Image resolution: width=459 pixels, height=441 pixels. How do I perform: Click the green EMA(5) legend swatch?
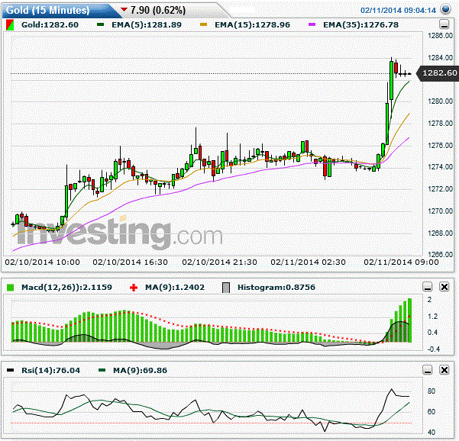pyautogui.click(x=100, y=25)
